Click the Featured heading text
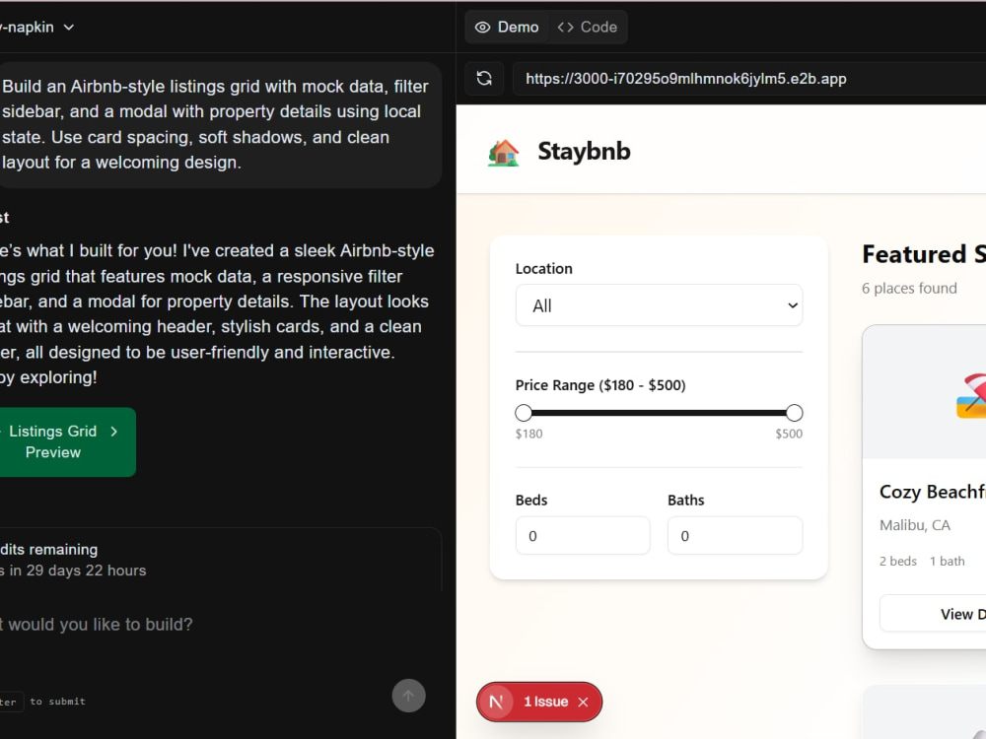 pos(924,254)
